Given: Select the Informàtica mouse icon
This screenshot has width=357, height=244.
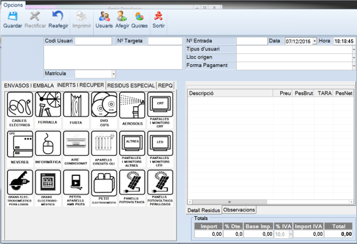Looking at the screenshot, I should tap(48, 144).
